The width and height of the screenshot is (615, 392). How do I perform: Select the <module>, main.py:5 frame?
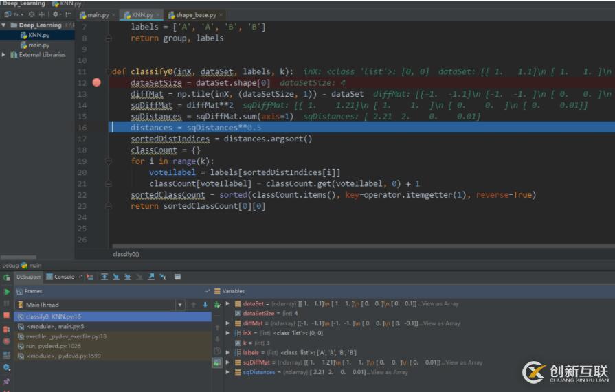point(113,327)
